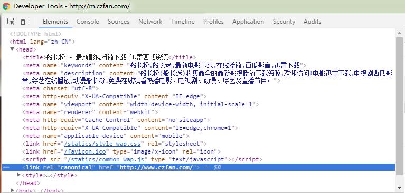The image size is (405, 193).
Task: Click the Chrome logo in title bar
Action: coord(6,6)
